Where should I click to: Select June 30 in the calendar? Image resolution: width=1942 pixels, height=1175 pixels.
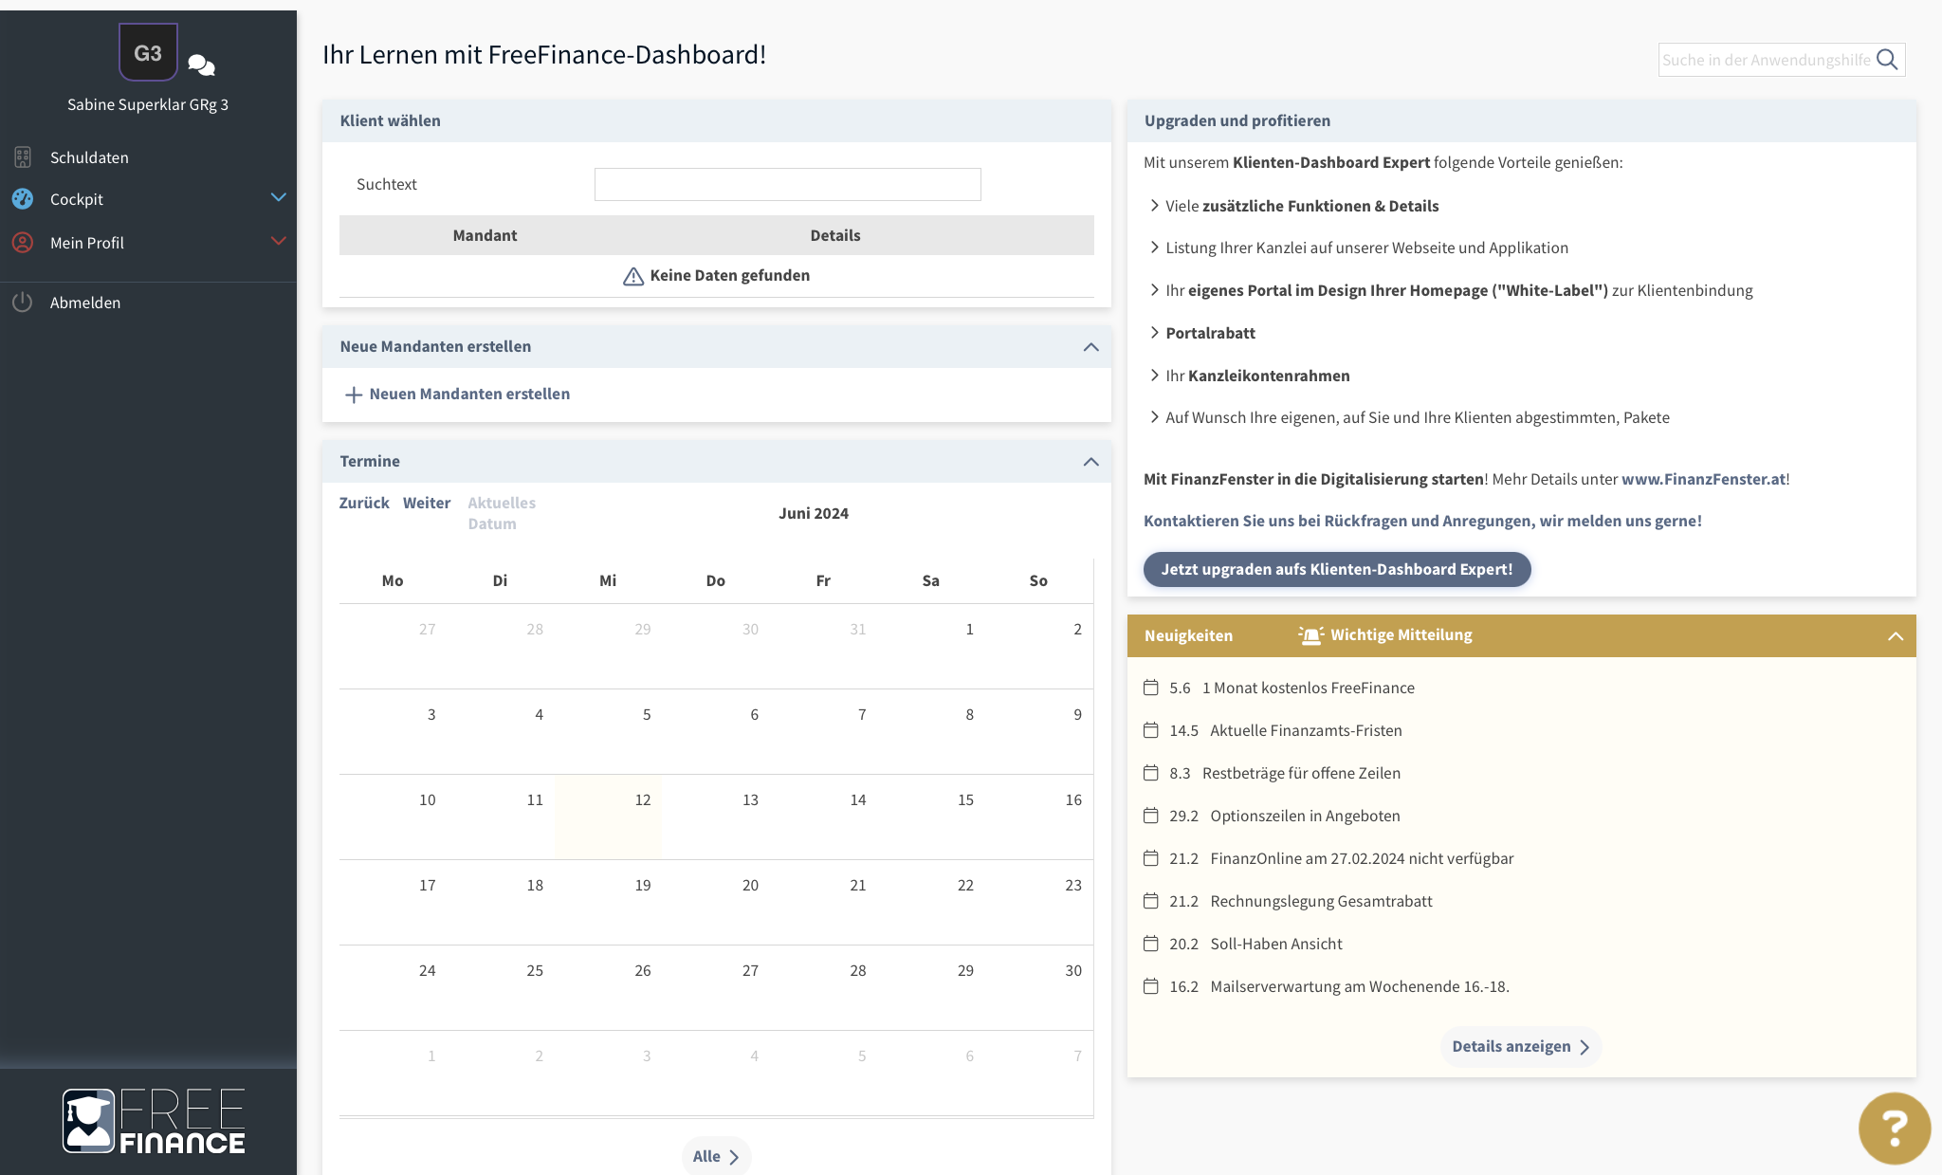point(1038,987)
